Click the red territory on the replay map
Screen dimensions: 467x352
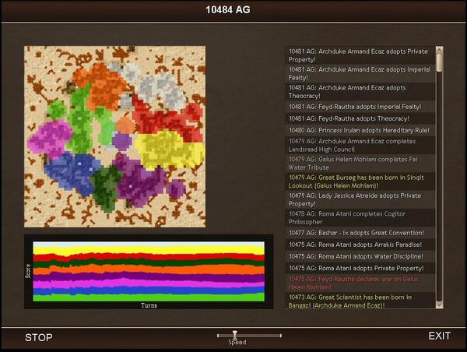pos(167,121)
